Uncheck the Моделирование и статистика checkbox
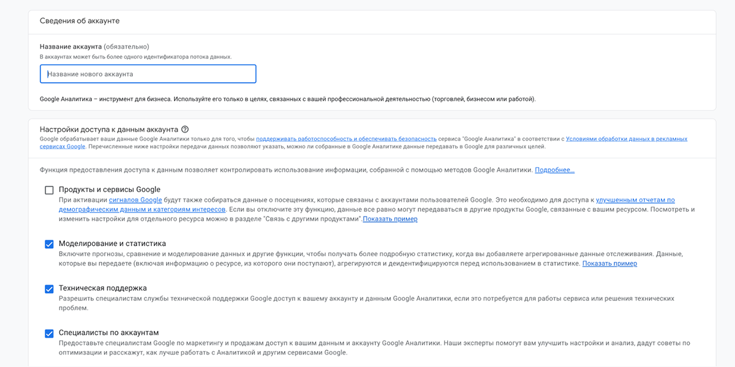735x367 pixels. pos(49,244)
